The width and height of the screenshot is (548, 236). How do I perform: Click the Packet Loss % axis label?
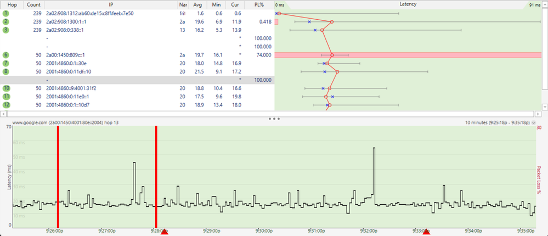point(539,179)
